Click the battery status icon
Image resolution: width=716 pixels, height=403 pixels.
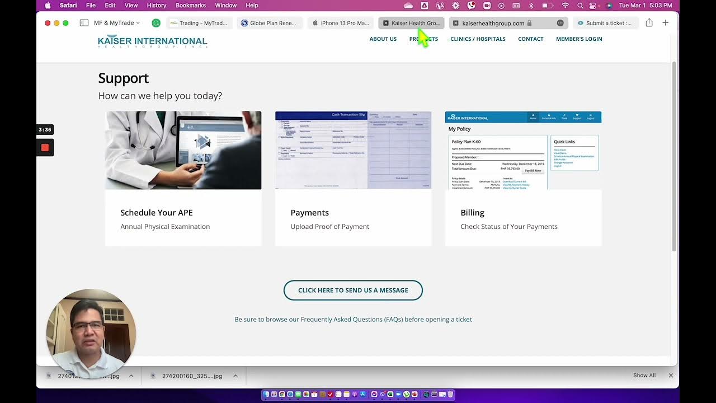click(x=548, y=6)
